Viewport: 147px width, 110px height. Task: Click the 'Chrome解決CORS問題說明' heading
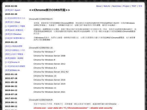(x=41, y=19)
